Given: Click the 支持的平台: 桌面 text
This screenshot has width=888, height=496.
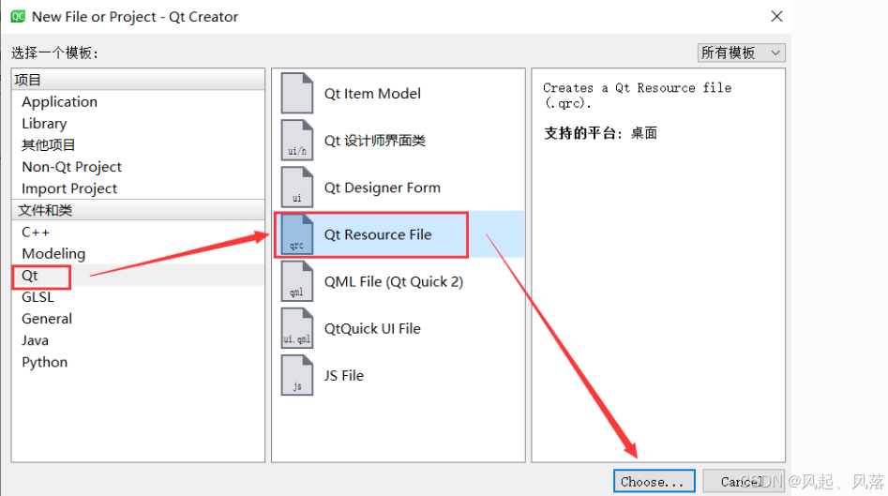Looking at the screenshot, I should (x=600, y=134).
